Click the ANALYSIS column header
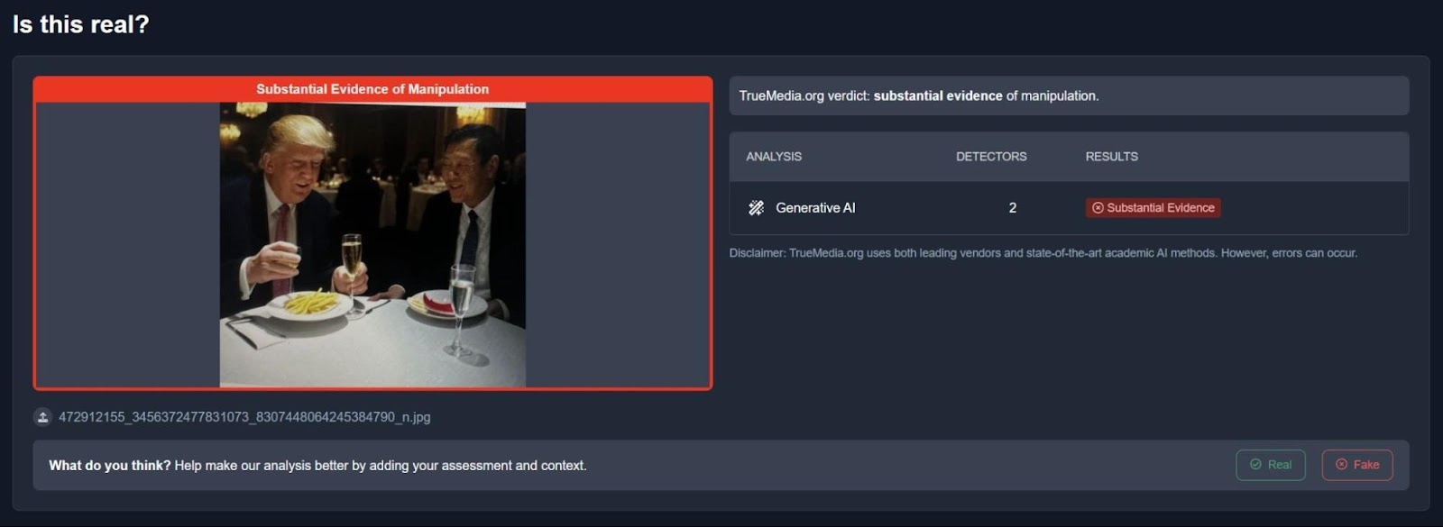The height and width of the screenshot is (527, 1443). click(x=774, y=157)
